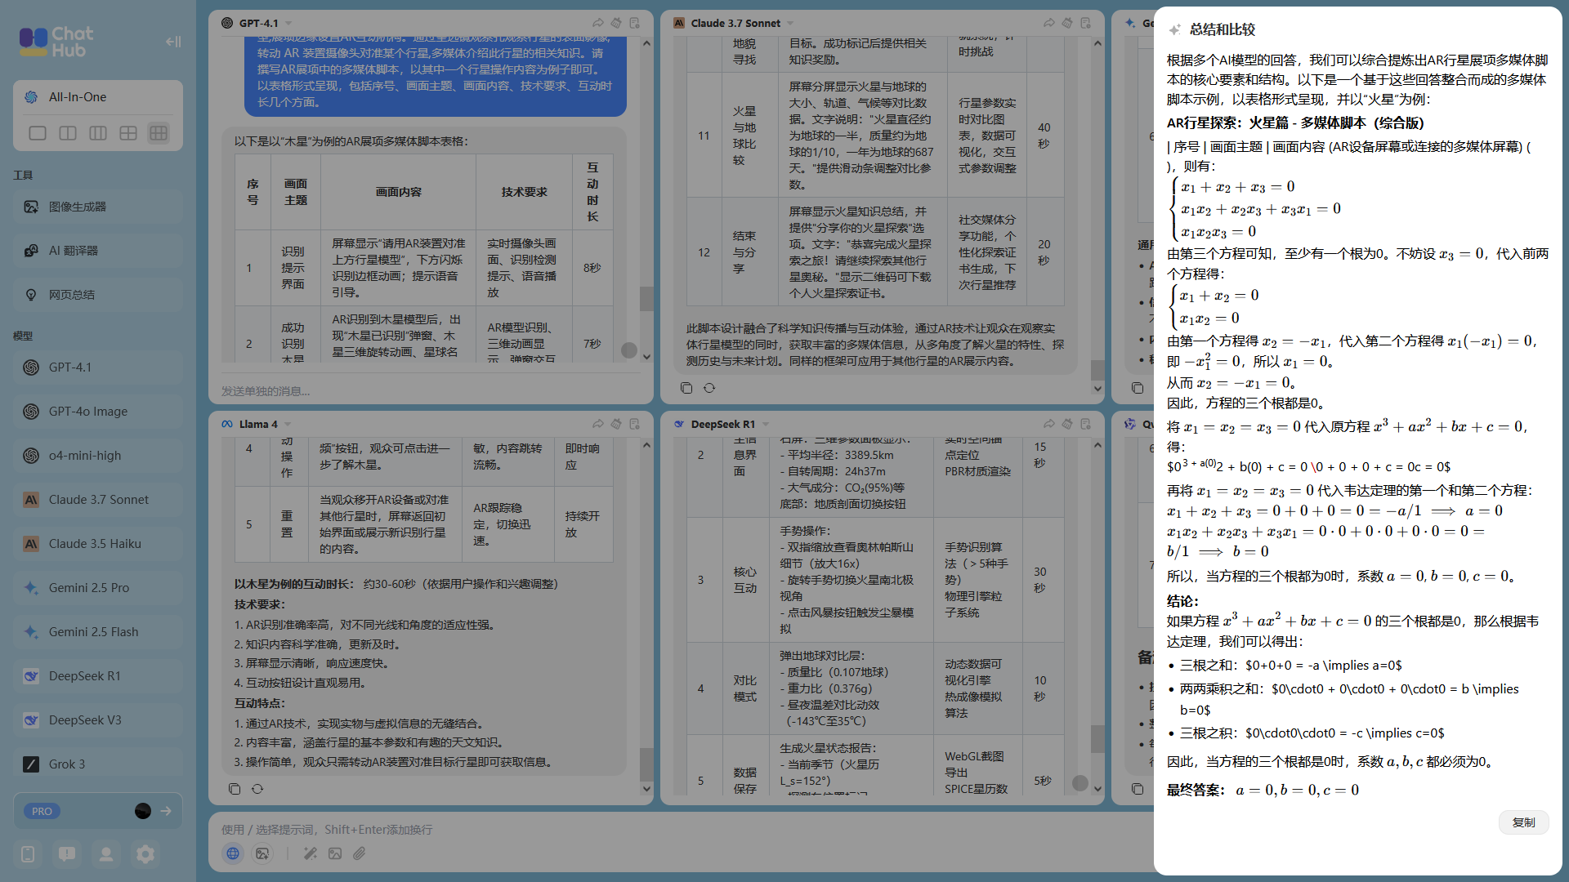1569x882 pixels.
Task: Open the user profile icon
Action: click(106, 854)
